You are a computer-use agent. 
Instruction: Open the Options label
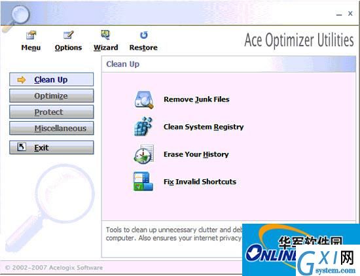point(69,48)
